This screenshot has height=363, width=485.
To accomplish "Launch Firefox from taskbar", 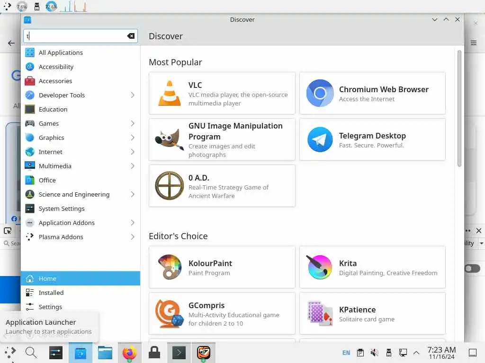I will [130, 353].
